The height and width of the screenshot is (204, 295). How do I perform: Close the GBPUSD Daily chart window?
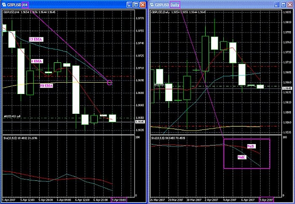290,5
